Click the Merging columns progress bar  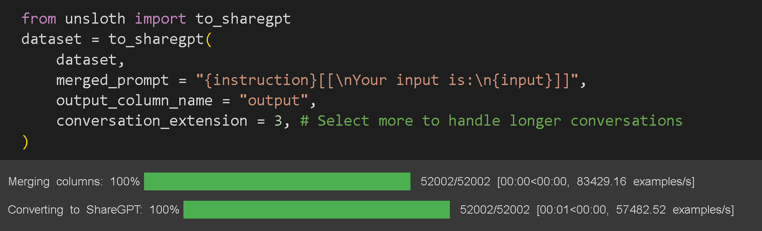(277, 182)
